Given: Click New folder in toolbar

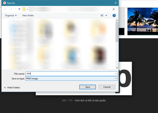Looking at the screenshot, I should pyautogui.click(x=28, y=15).
